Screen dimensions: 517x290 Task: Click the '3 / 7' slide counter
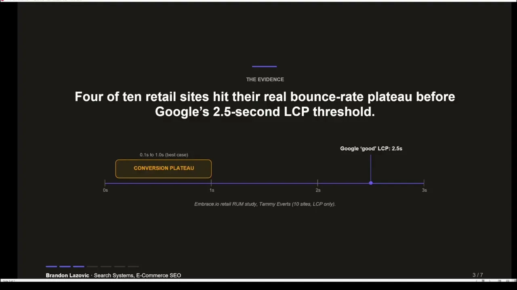(478, 275)
